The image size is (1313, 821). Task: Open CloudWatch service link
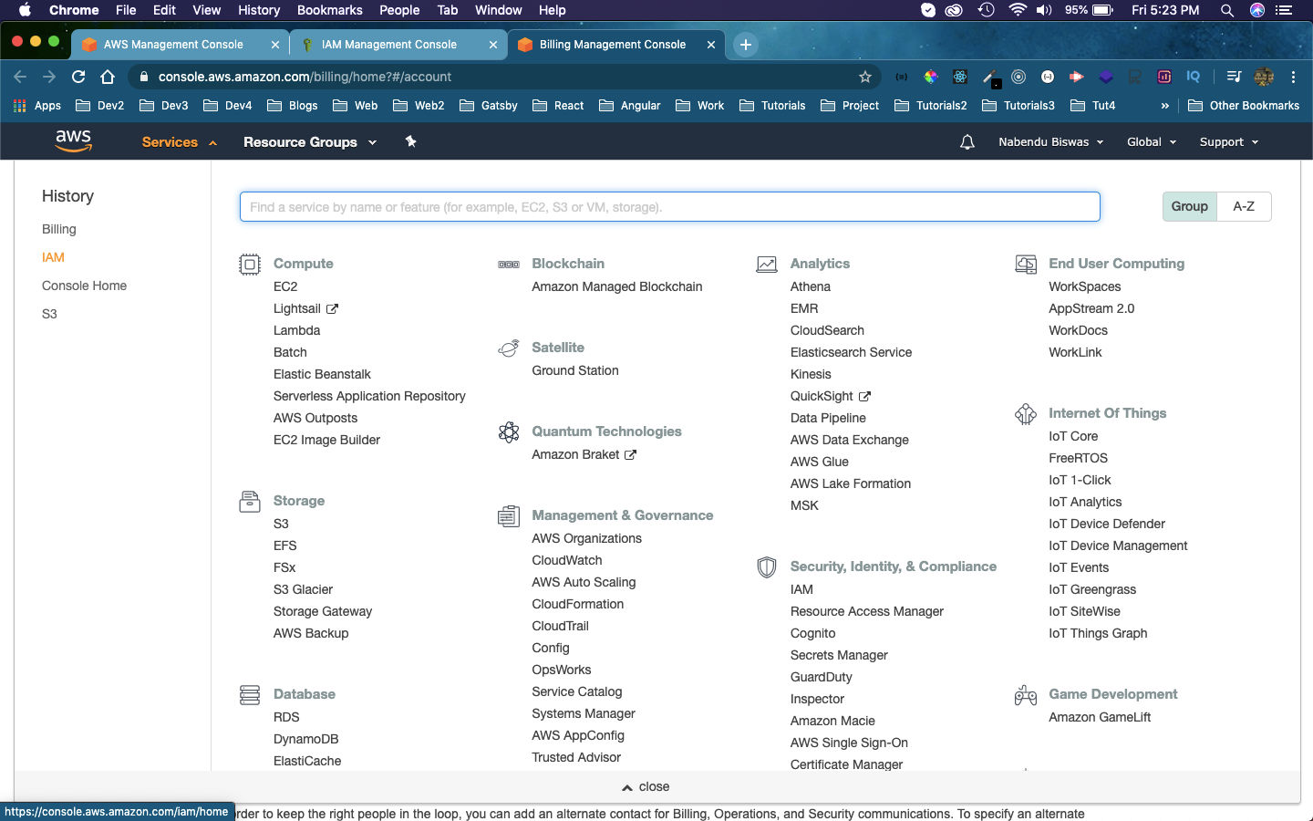(x=566, y=560)
